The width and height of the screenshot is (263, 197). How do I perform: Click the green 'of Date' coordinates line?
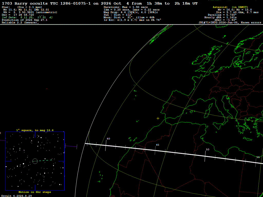coord(27,17)
